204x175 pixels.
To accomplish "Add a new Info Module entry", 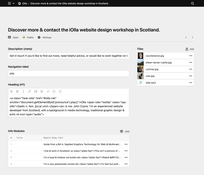I will [124, 131].
